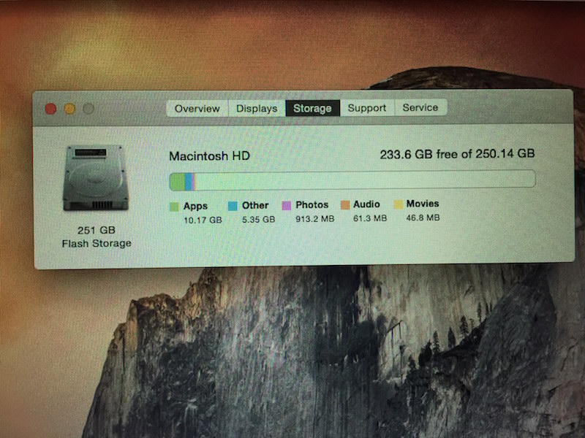Click the "Flash Storage" label
Image resolution: width=585 pixels, height=438 pixels.
97,244
